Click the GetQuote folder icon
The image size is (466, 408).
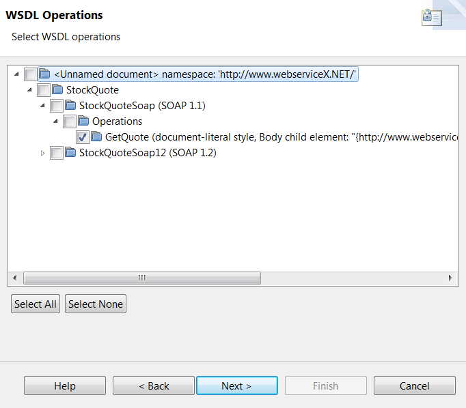(96, 136)
